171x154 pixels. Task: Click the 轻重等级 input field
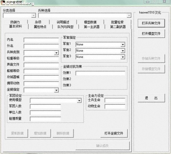(x=41, y=59)
